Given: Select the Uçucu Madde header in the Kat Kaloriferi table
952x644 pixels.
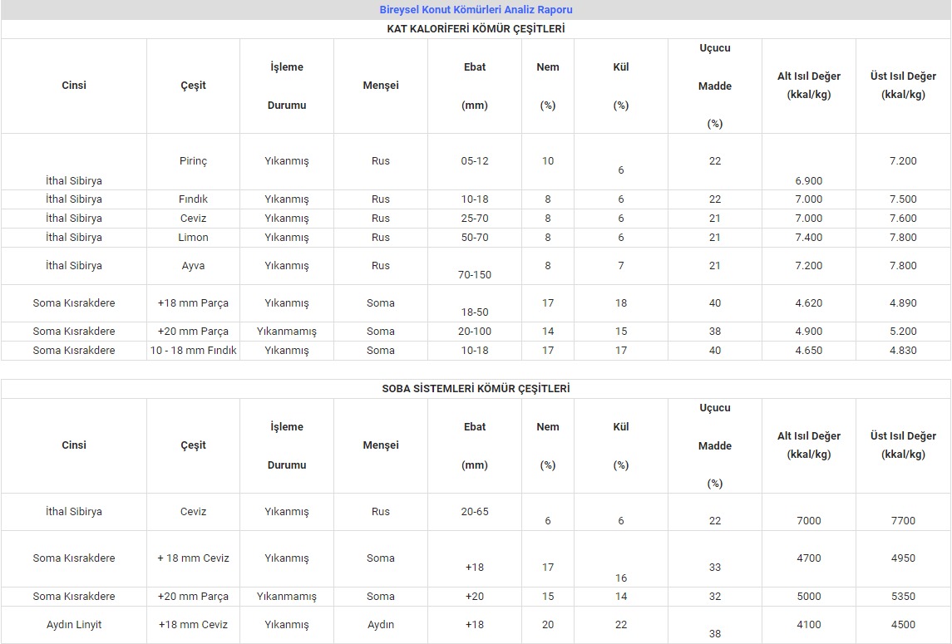Looking at the screenshot, I should coord(714,86).
